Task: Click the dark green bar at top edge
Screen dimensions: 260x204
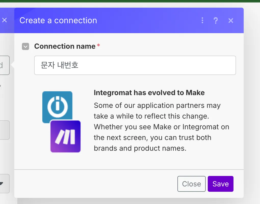Action: (x=130, y=1)
